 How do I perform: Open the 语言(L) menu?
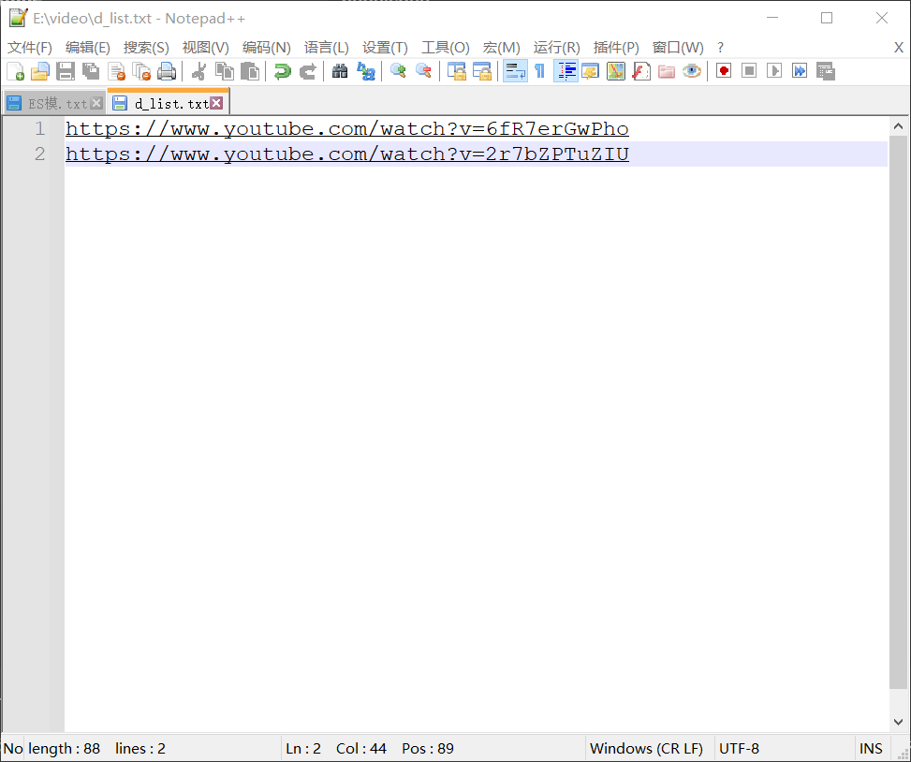point(327,48)
